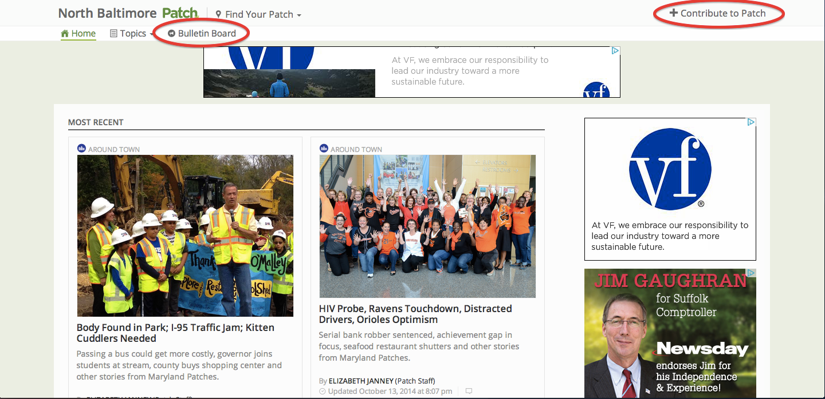Click the plus icon before Contribute to Patch
This screenshot has width=825, height=399.
[x=674, y=13]
